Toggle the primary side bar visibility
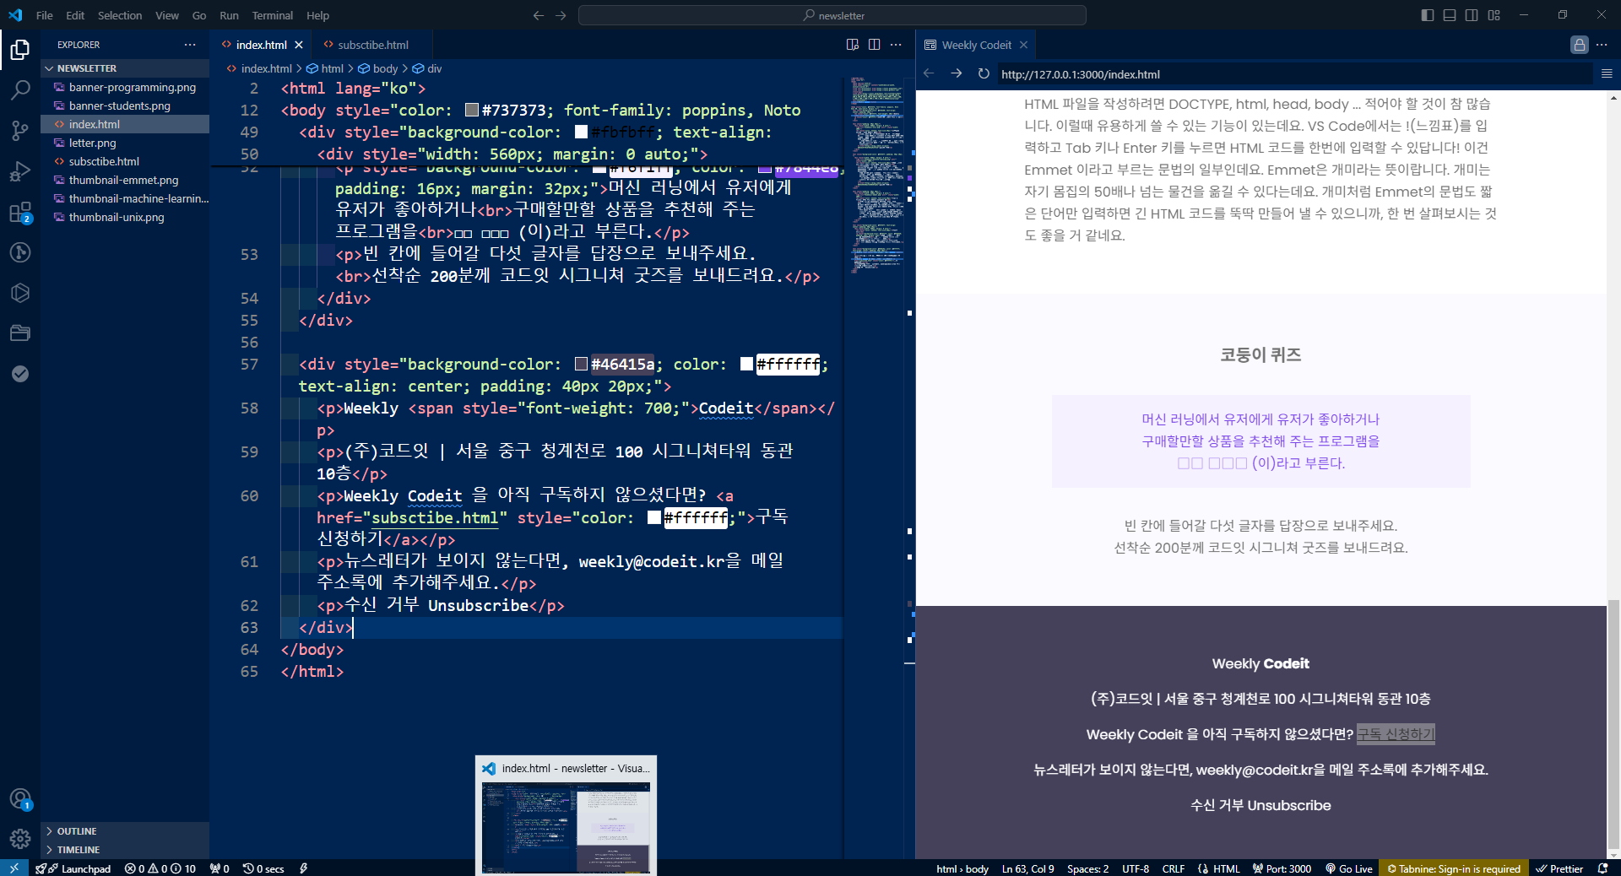1621x876 pixels. pos(1428,15)
